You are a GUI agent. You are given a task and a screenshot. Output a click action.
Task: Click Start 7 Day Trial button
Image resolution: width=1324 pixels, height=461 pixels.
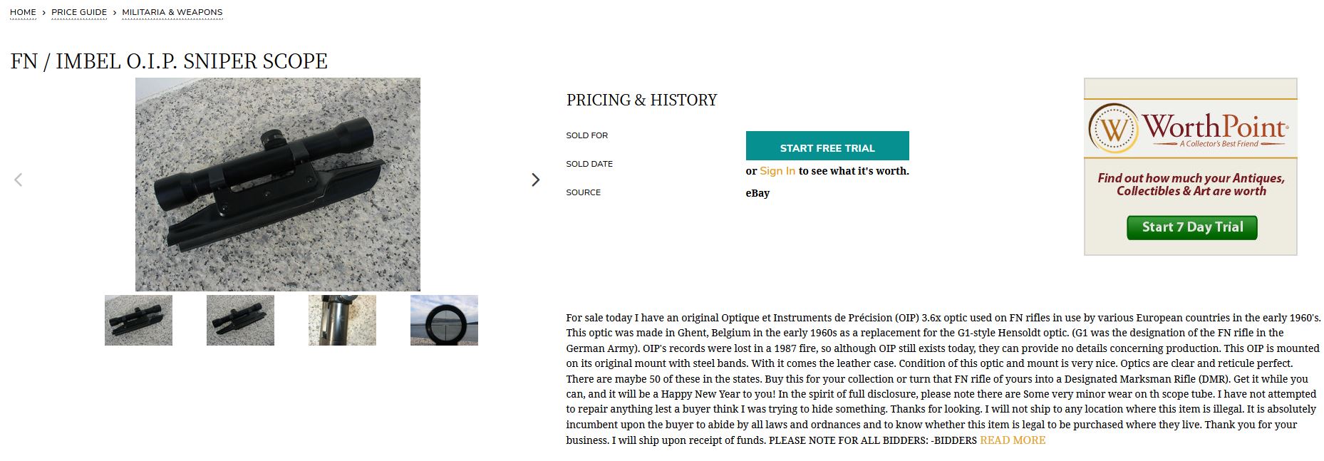pyautogui.click(x=1191, y=227)
